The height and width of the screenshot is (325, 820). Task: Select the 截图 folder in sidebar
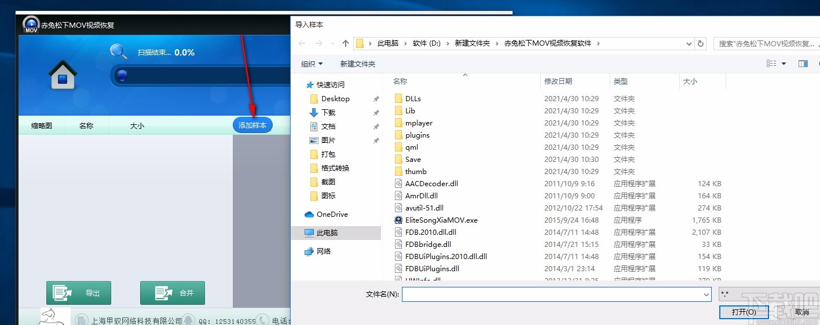click(x=328, y=182)
